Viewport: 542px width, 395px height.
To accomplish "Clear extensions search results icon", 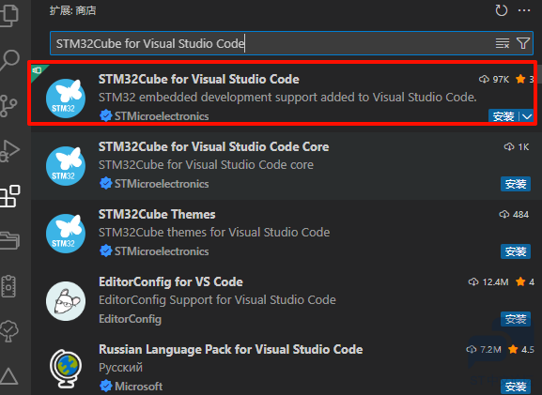I will [x=503, y=43].
